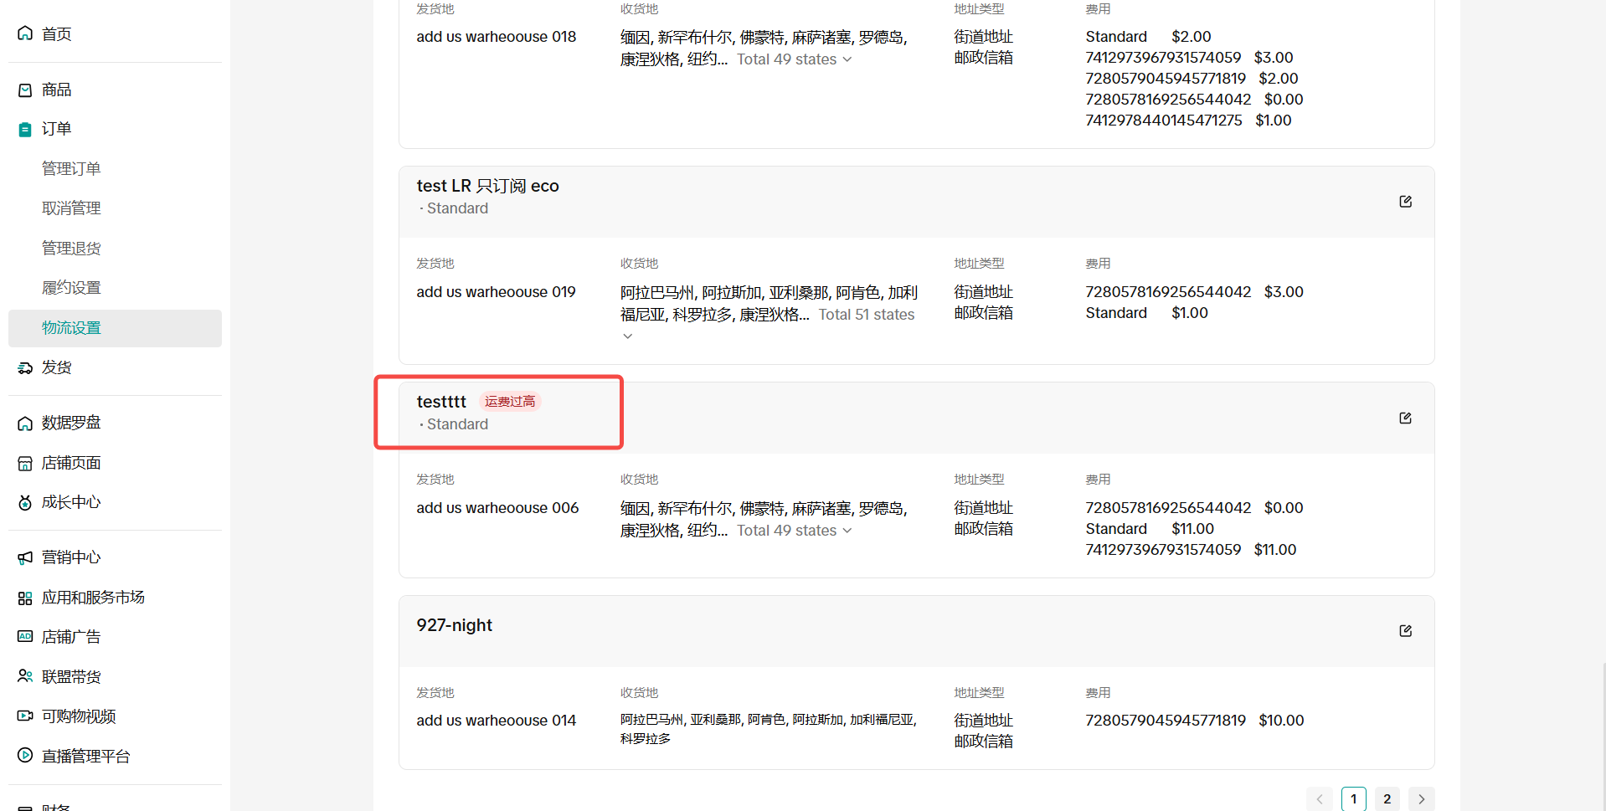This screenshot has height=811, width=1606.
Task: Click the 联盟带货 affiliate people icon
Action: (x=25, y=676)
